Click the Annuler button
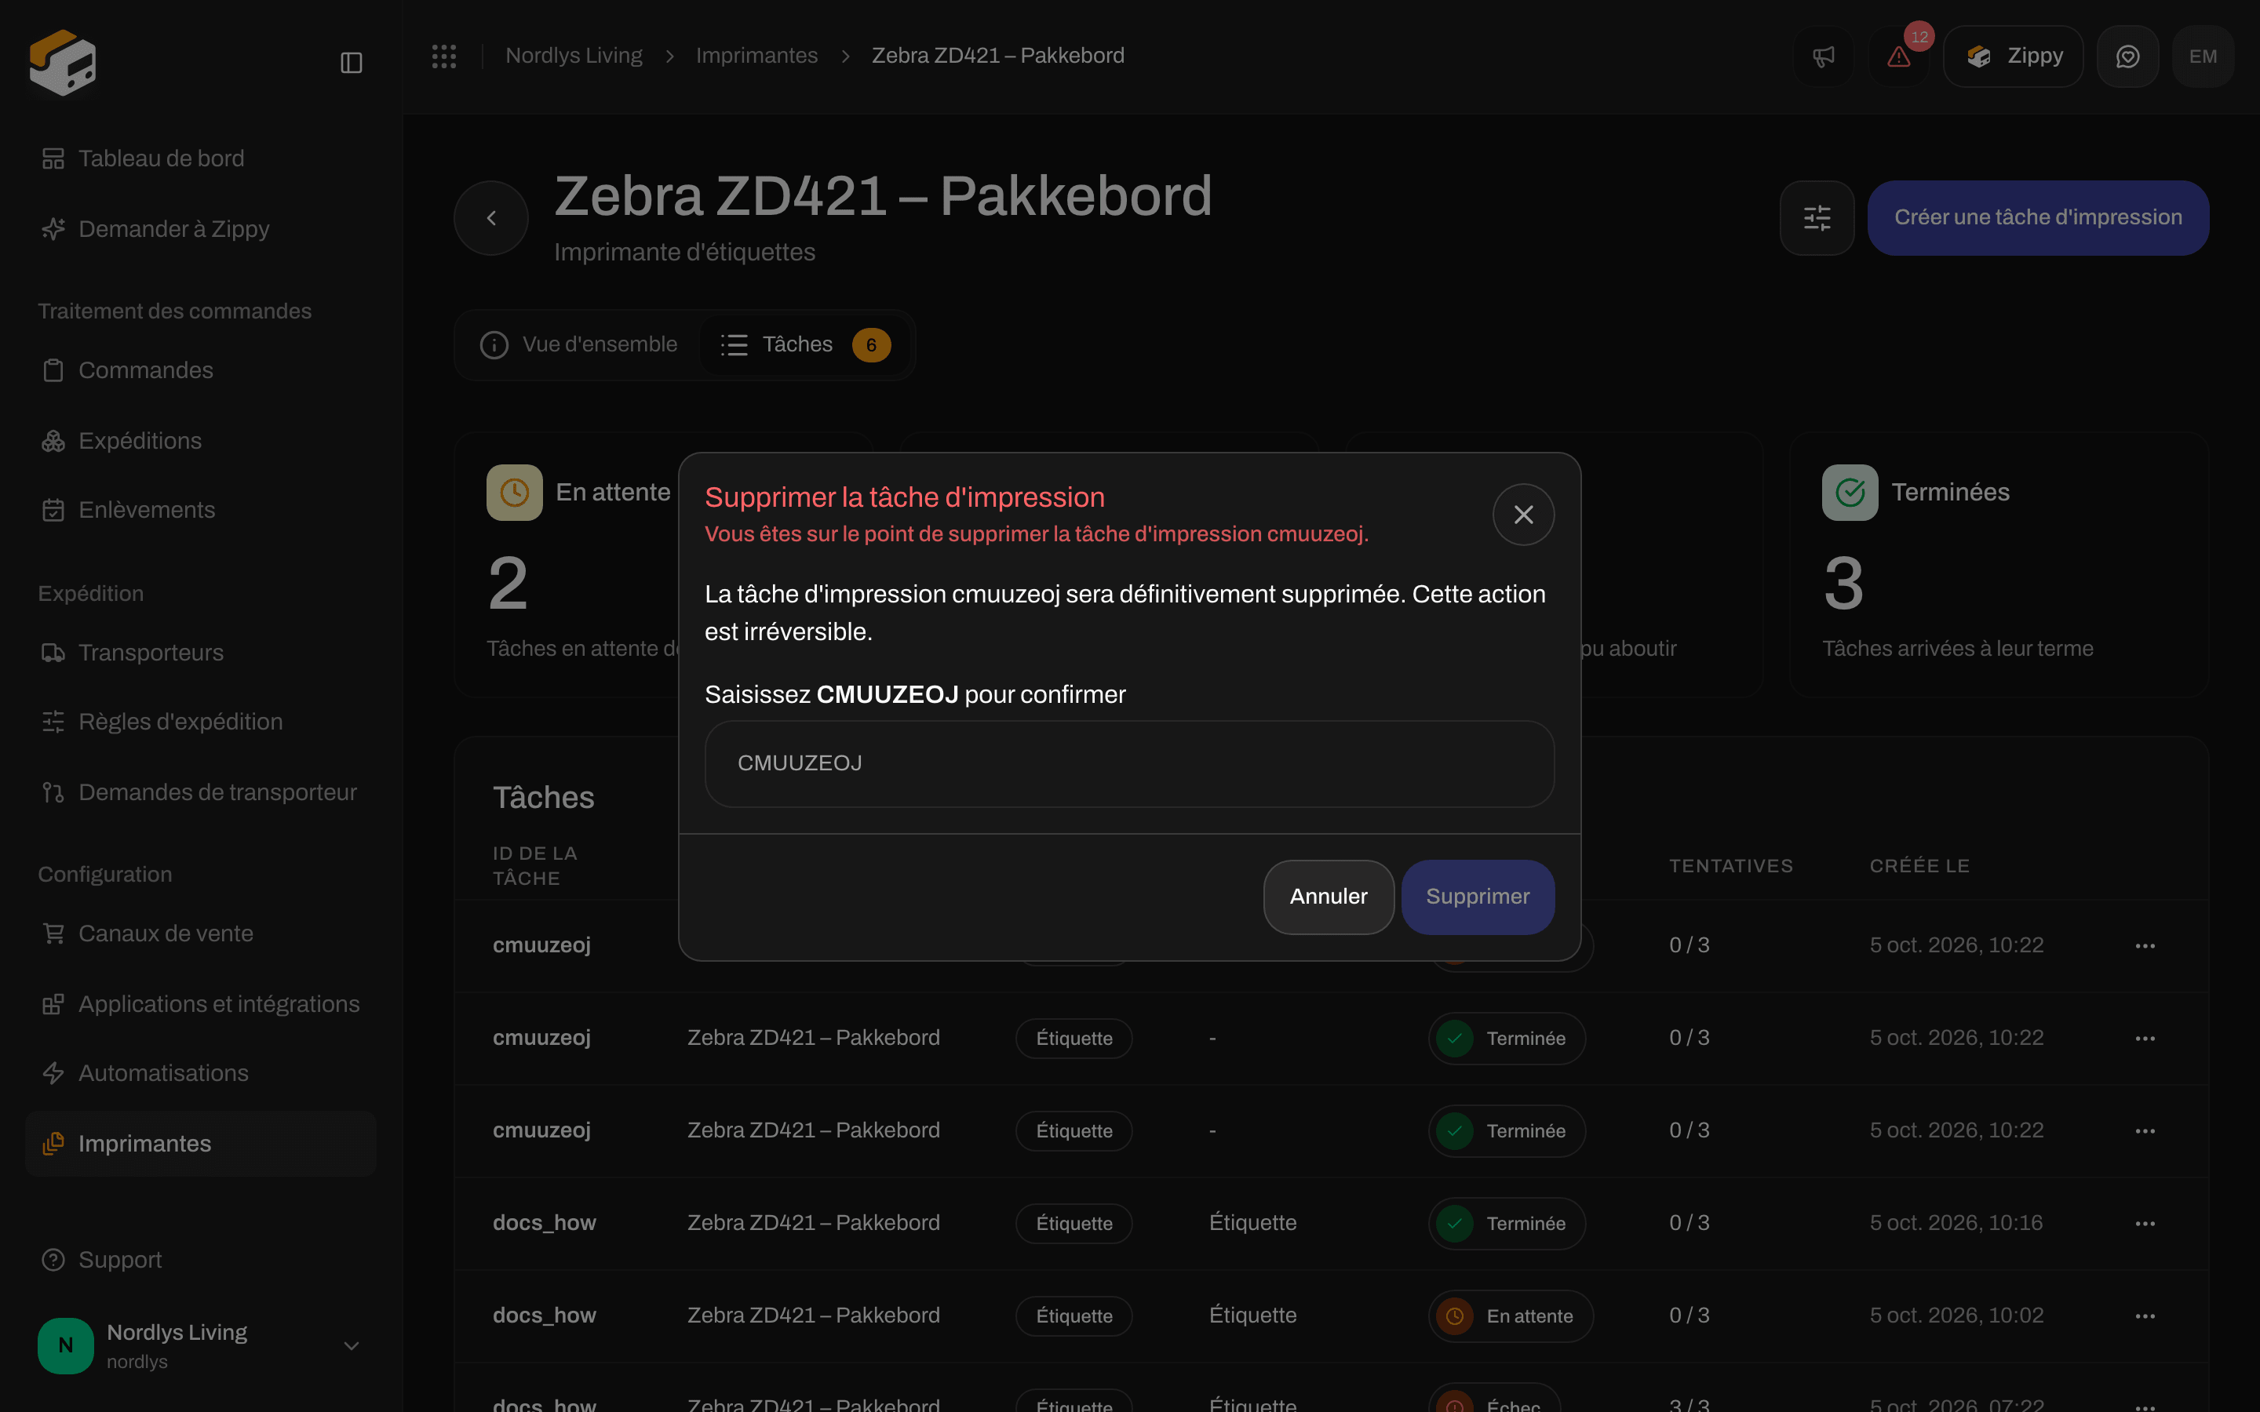The width and height of the screenshot is (2260, 1412). pyautogui.click(x=1328, y=897)
